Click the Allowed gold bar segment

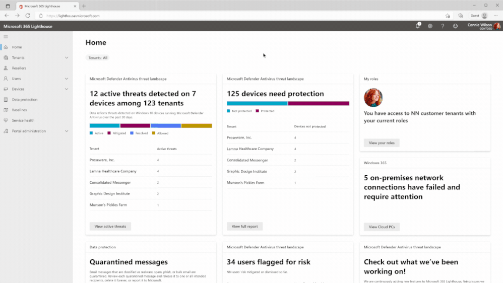coord(197,125)
